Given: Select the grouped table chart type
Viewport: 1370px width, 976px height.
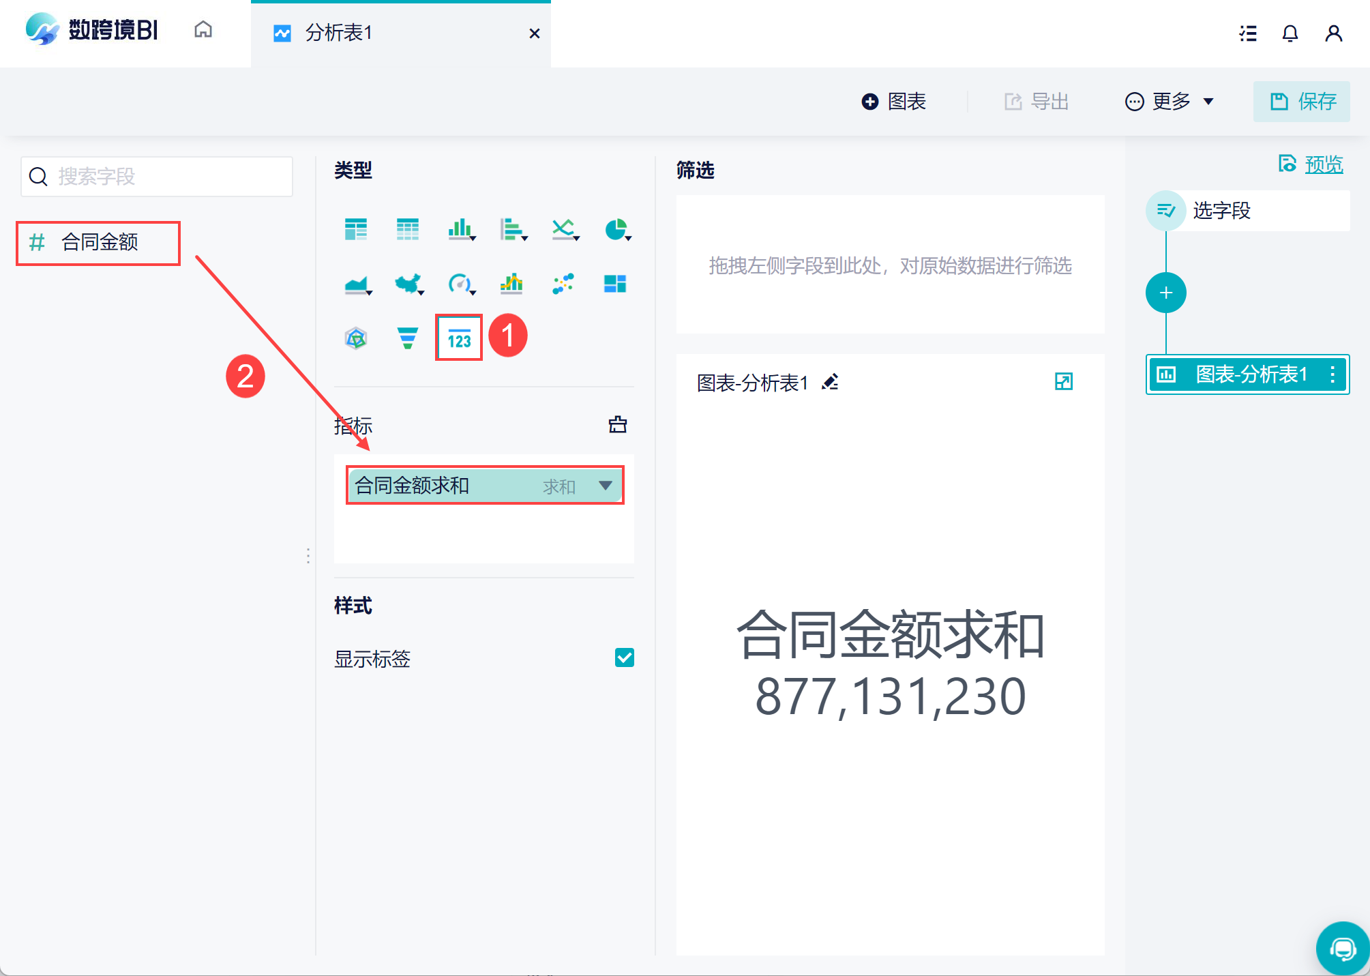Looking at the screenshot, I should click(x=356, y=229).
